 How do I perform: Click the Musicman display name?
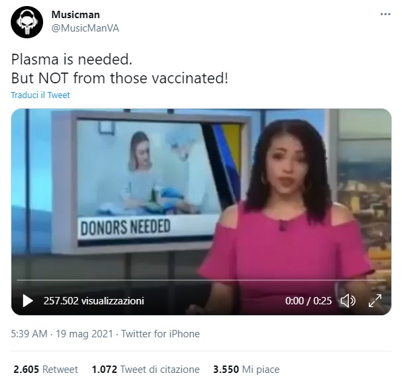(x=75, y=15)
